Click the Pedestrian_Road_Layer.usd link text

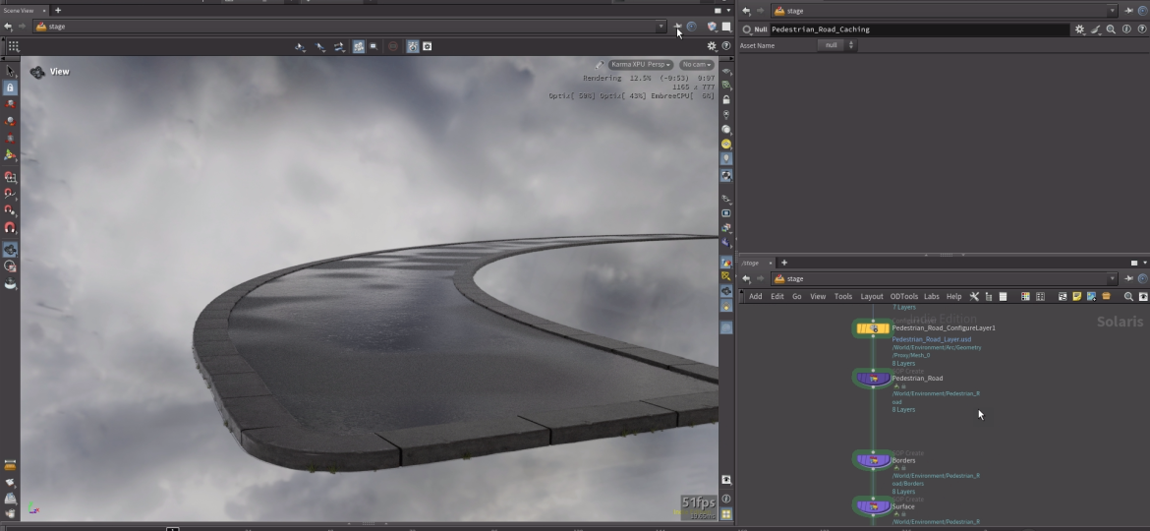tap(931, 339)
